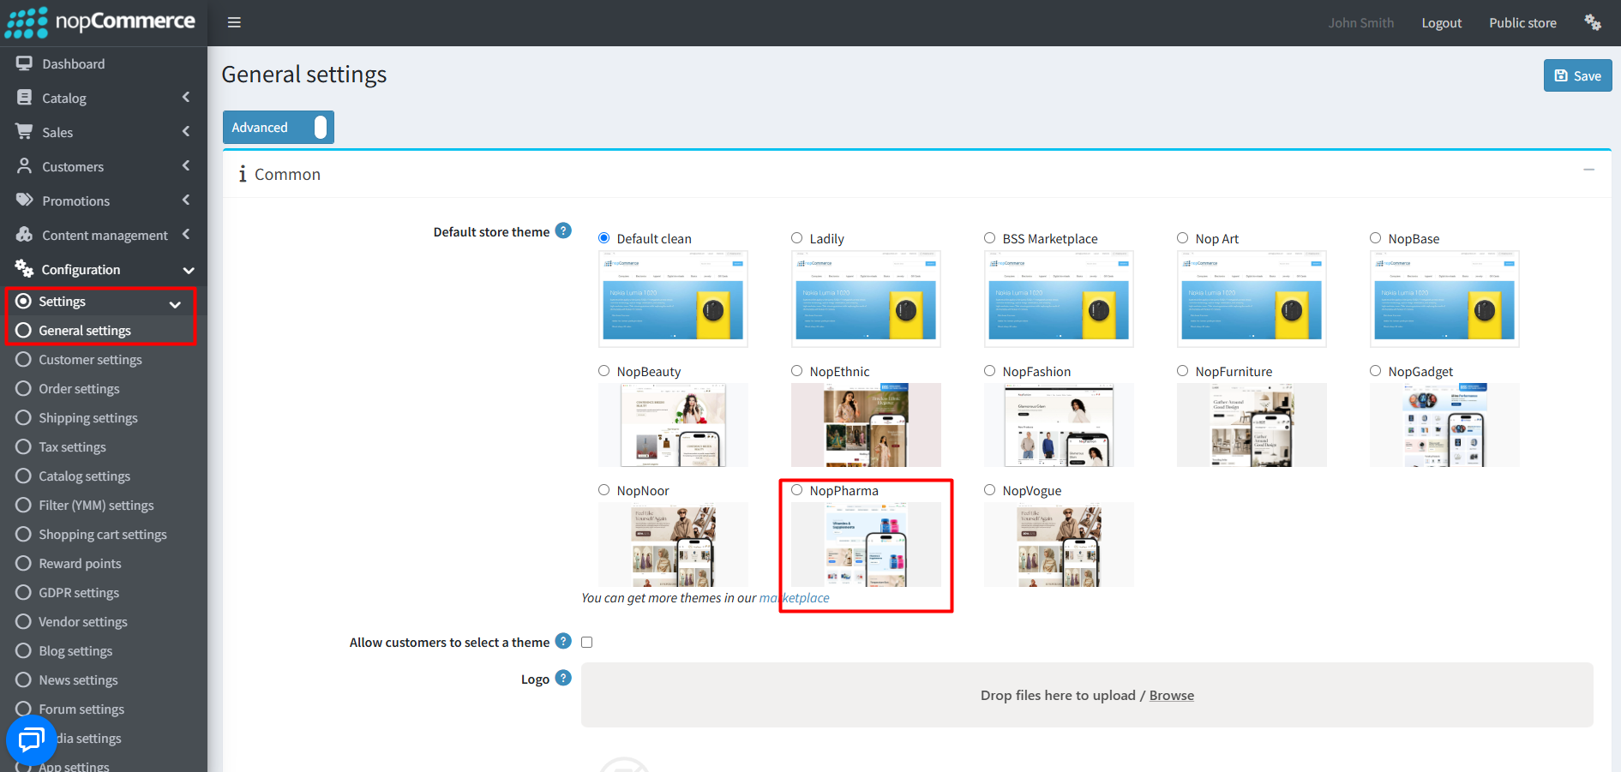Open the gears icon in top-right header

(1593, 22)
